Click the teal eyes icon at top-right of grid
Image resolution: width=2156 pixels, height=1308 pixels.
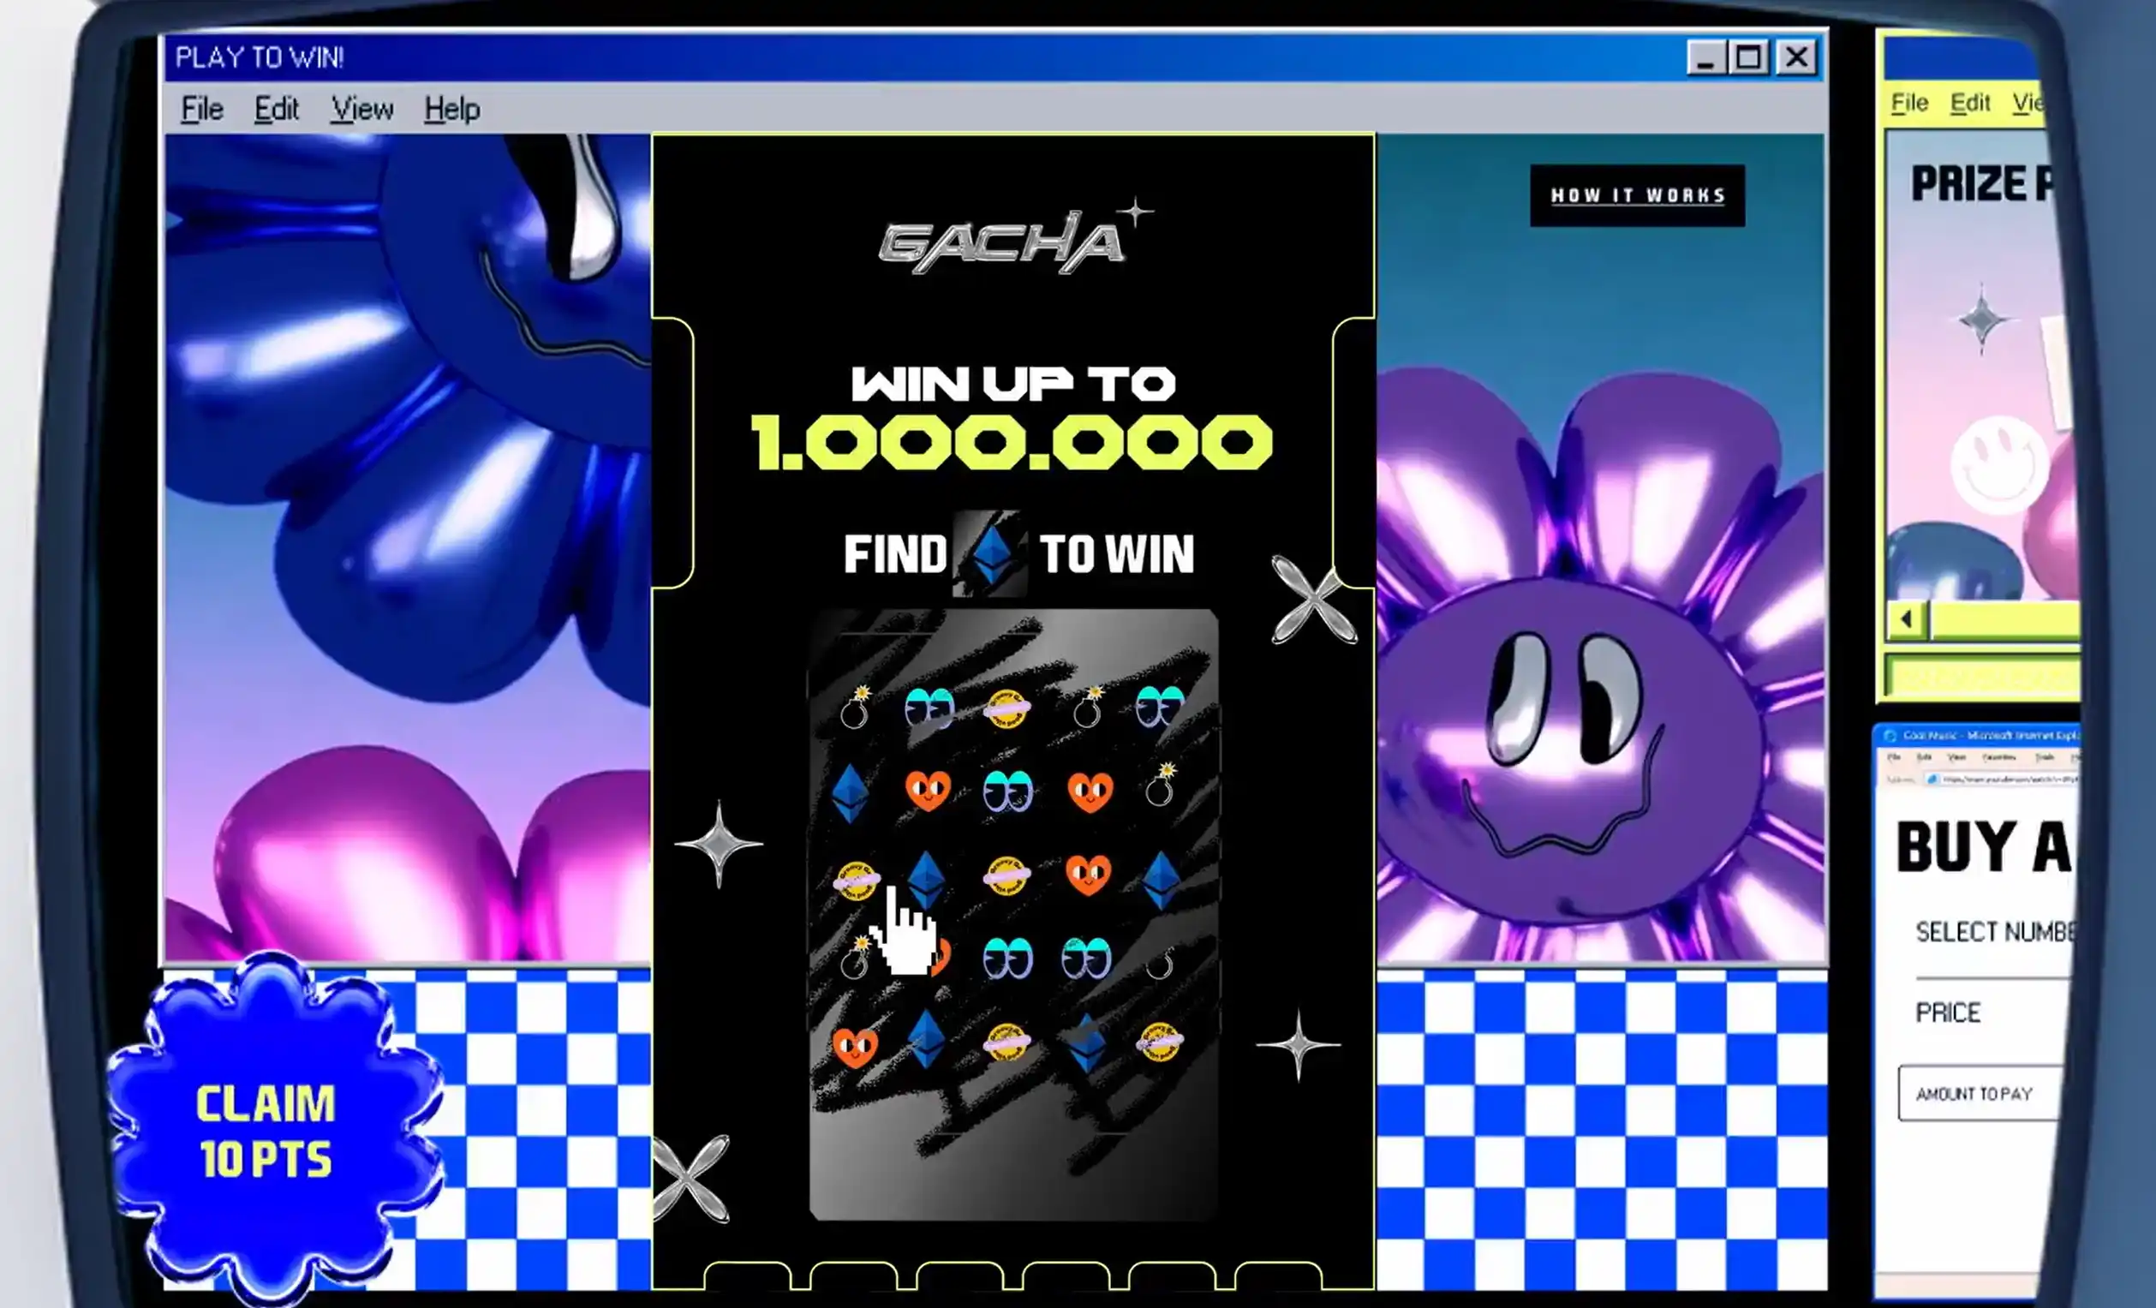[x=1160, y=707]
